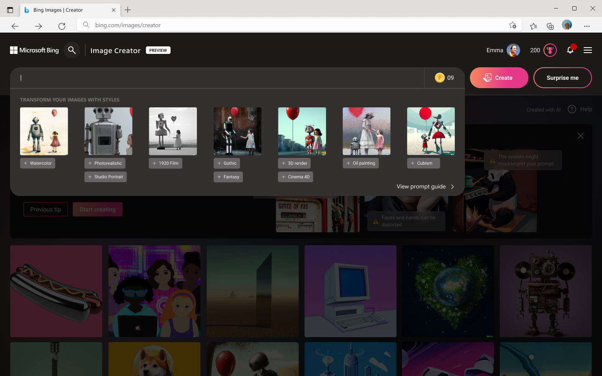
Task: Add the Photorealistic style tag
Action: click(105, 163)
